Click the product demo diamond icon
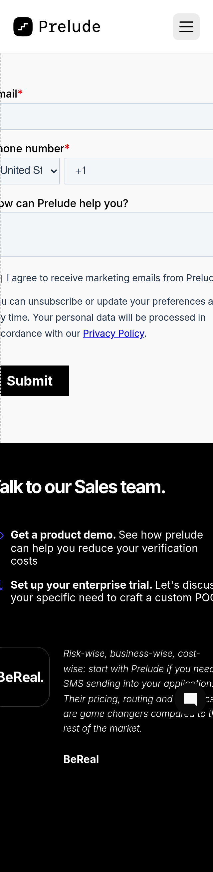The image size is (213, 872). 2,535
